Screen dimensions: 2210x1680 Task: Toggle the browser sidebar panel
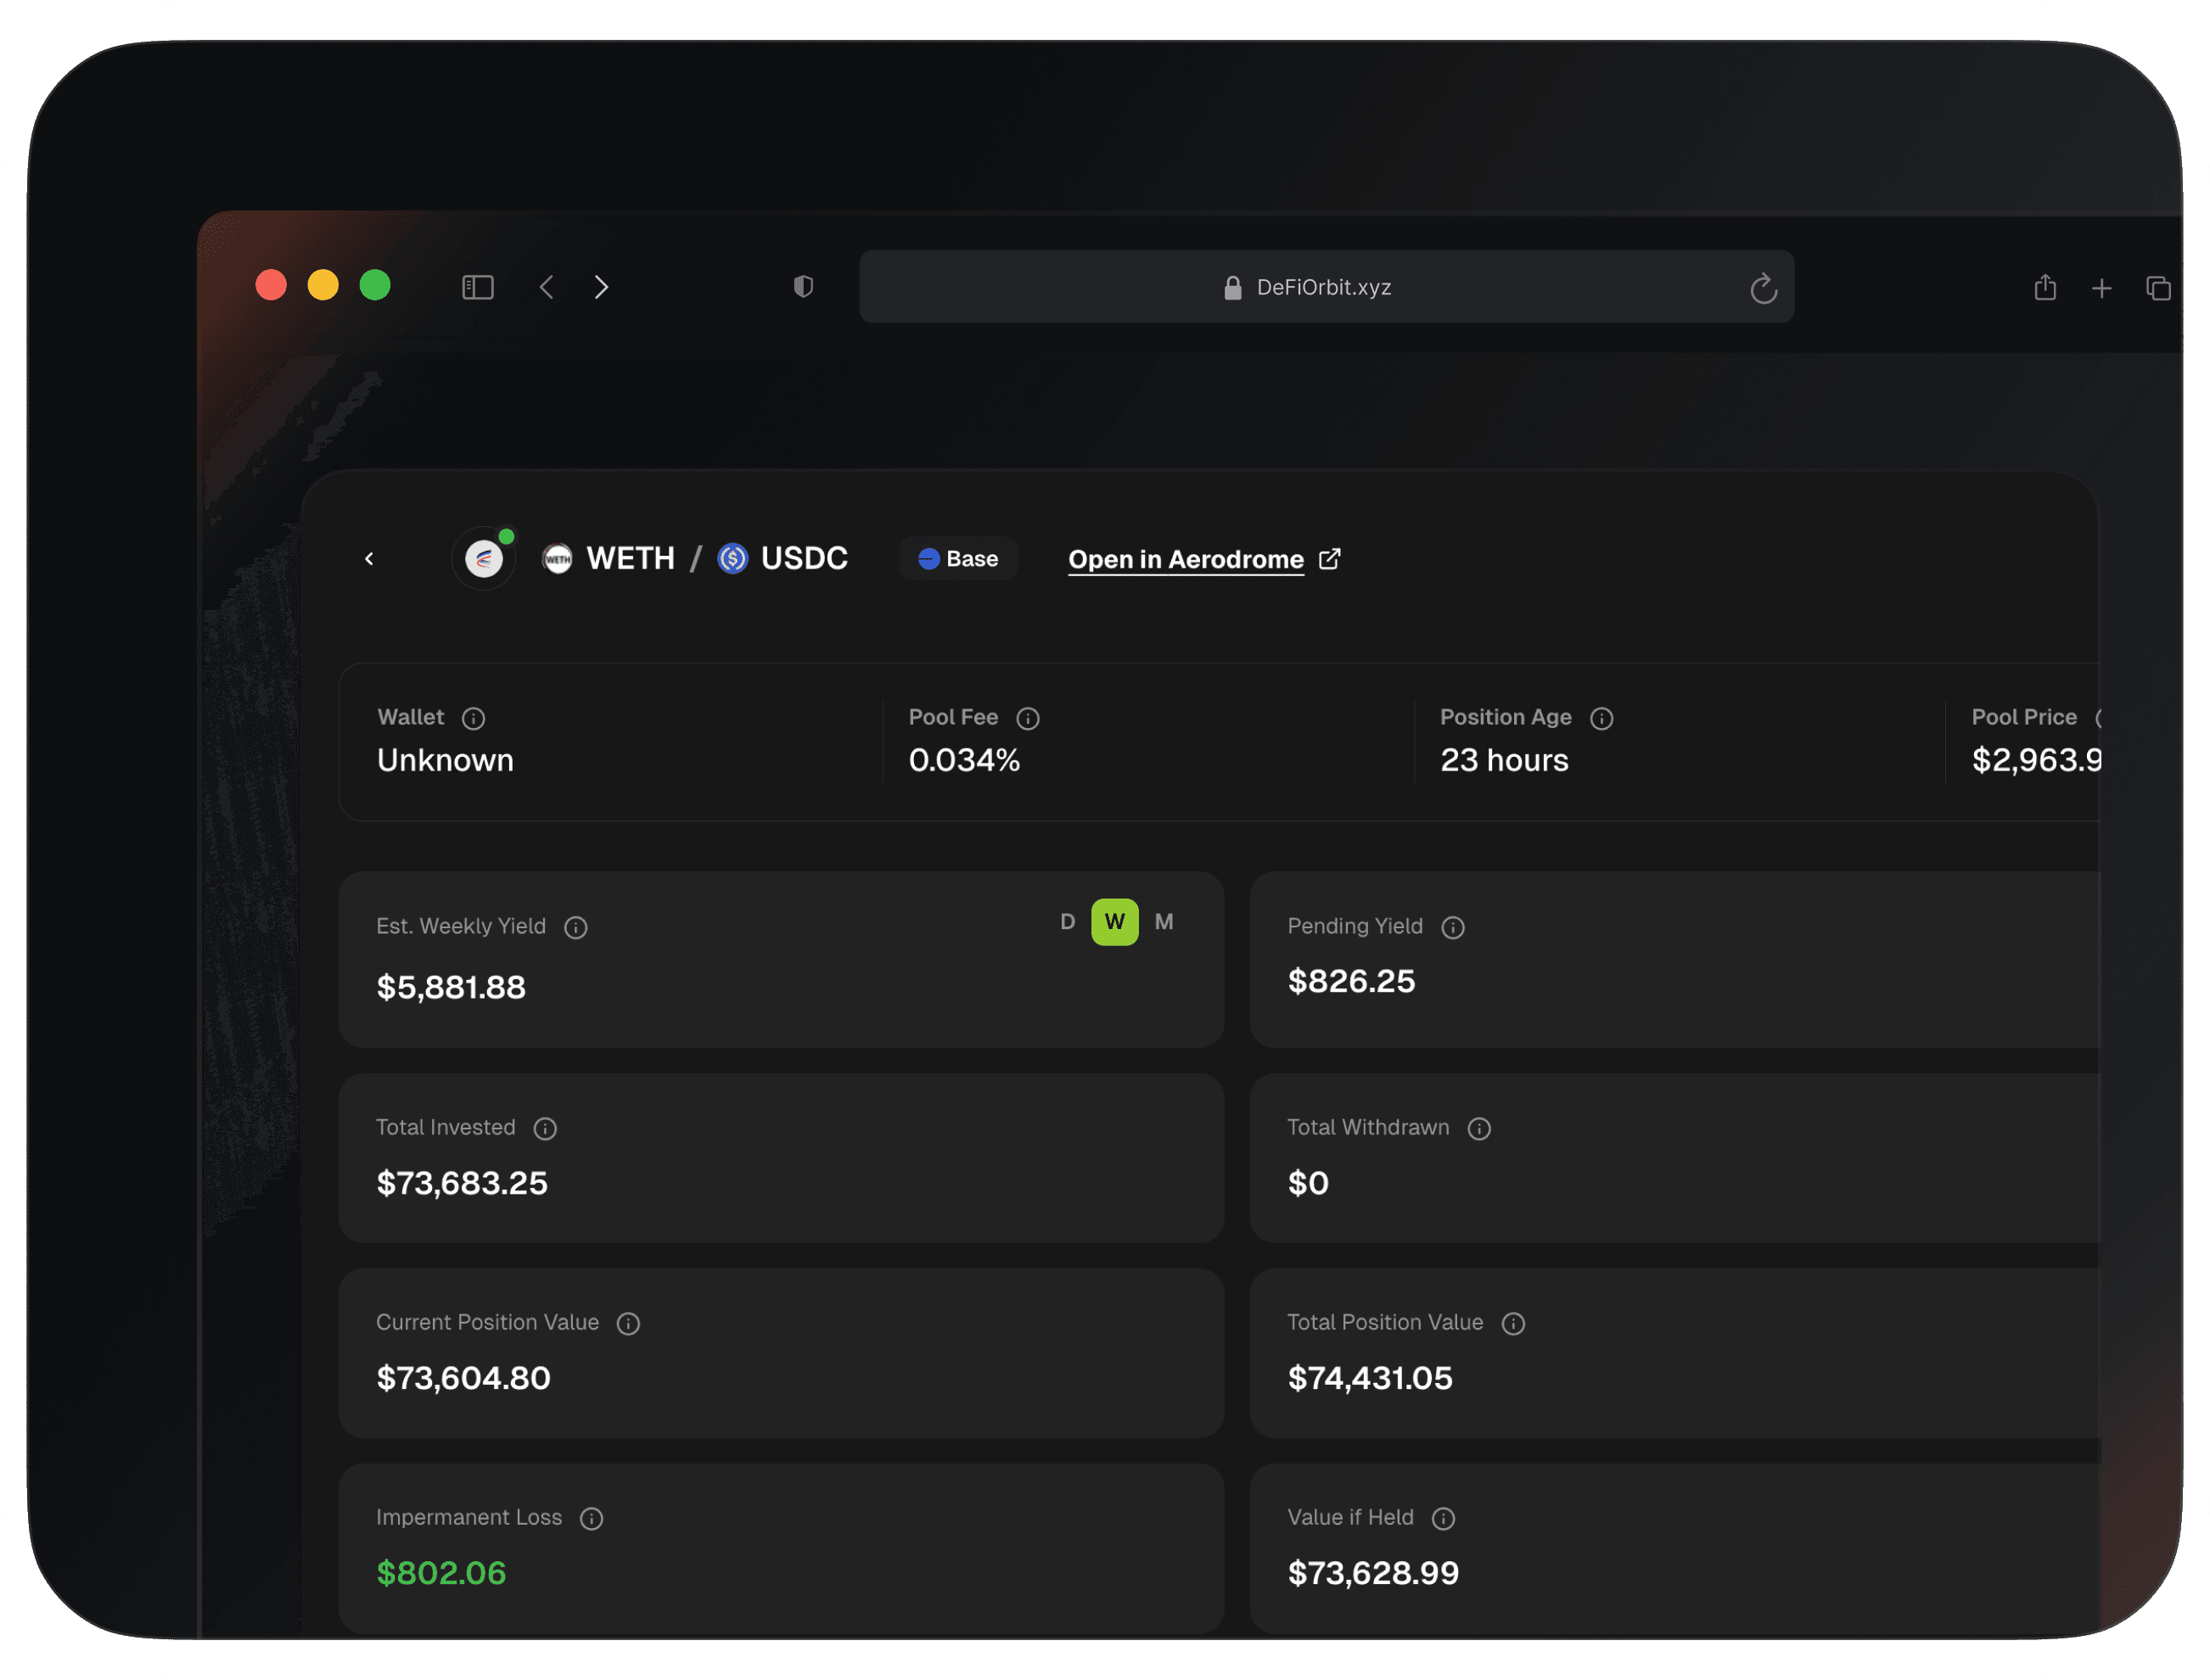[x=478, y=288]
